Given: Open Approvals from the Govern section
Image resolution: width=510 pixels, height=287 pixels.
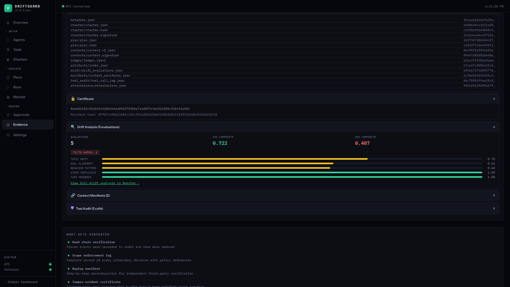Looking at the screenshot, I should pyautogui.click(x=21, y=114).
